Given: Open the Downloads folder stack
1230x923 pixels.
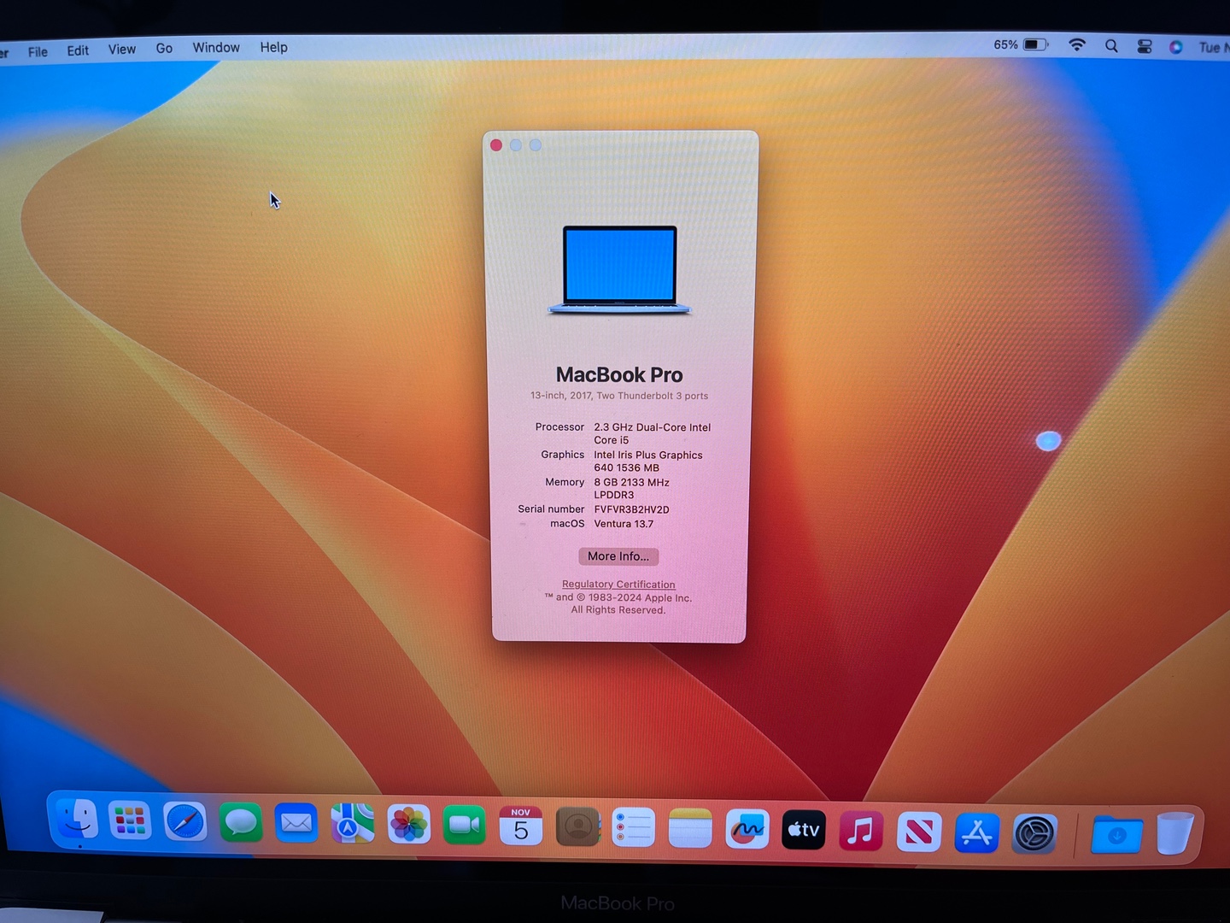Looking at the screenshot, I should coord(1116,834).
